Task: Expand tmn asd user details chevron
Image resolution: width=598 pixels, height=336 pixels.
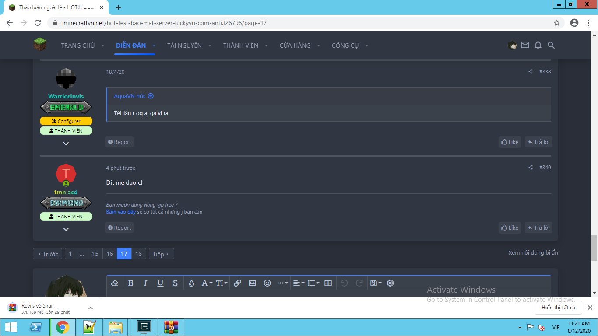Action: coord(66,229)
